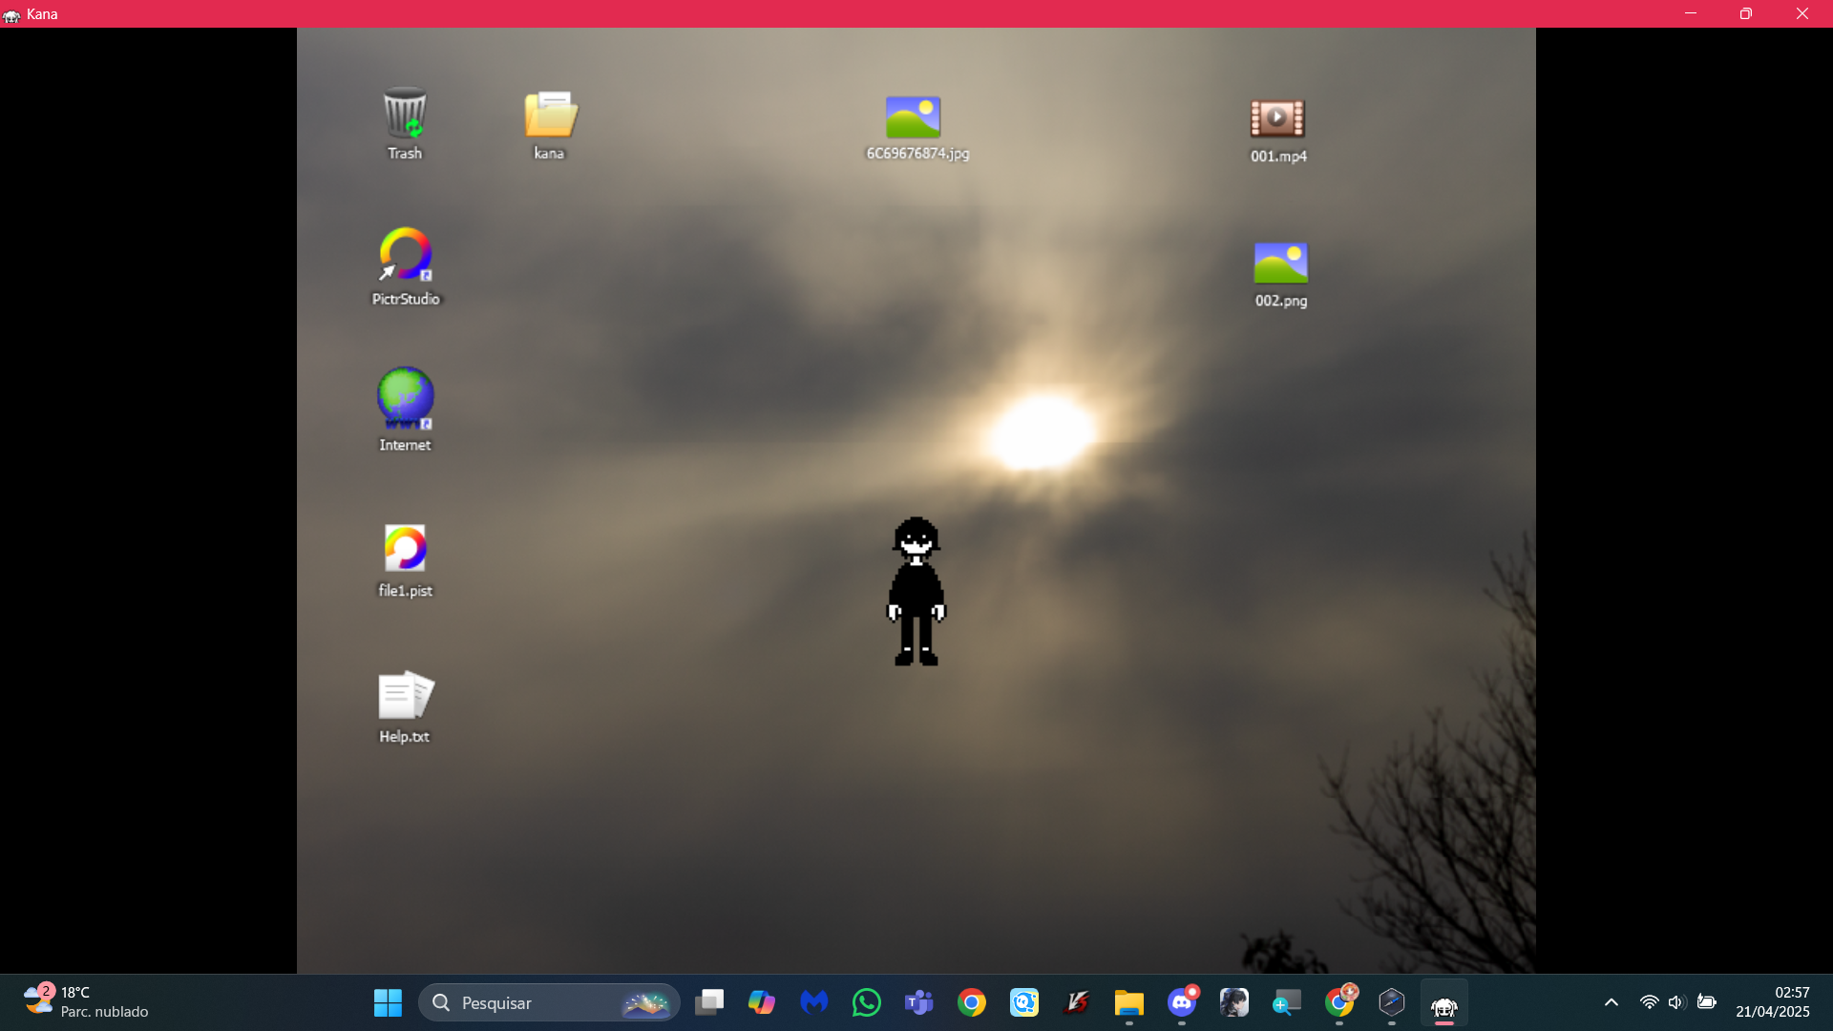Open the Trash icon on Kana desktop
This screenshot has width=1833, height=1031.
pyautogui.click(x=405, y=122)
